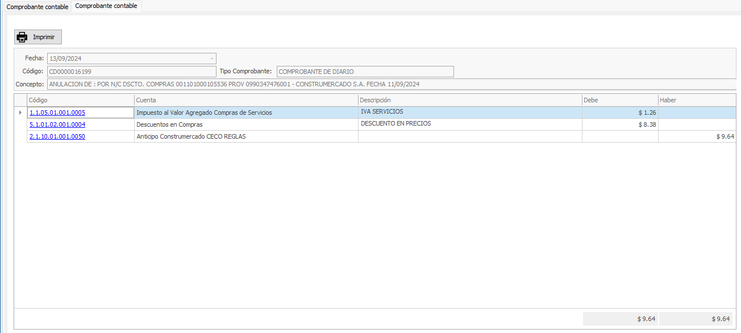The height and width of the screenshot is (333, 741).
Task: Click the row indicator arrow on first row
Action: pyautogui.click(x=20, y=113)
